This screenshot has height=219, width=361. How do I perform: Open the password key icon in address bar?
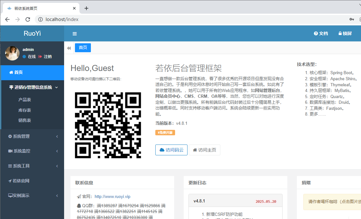[352, 19]
